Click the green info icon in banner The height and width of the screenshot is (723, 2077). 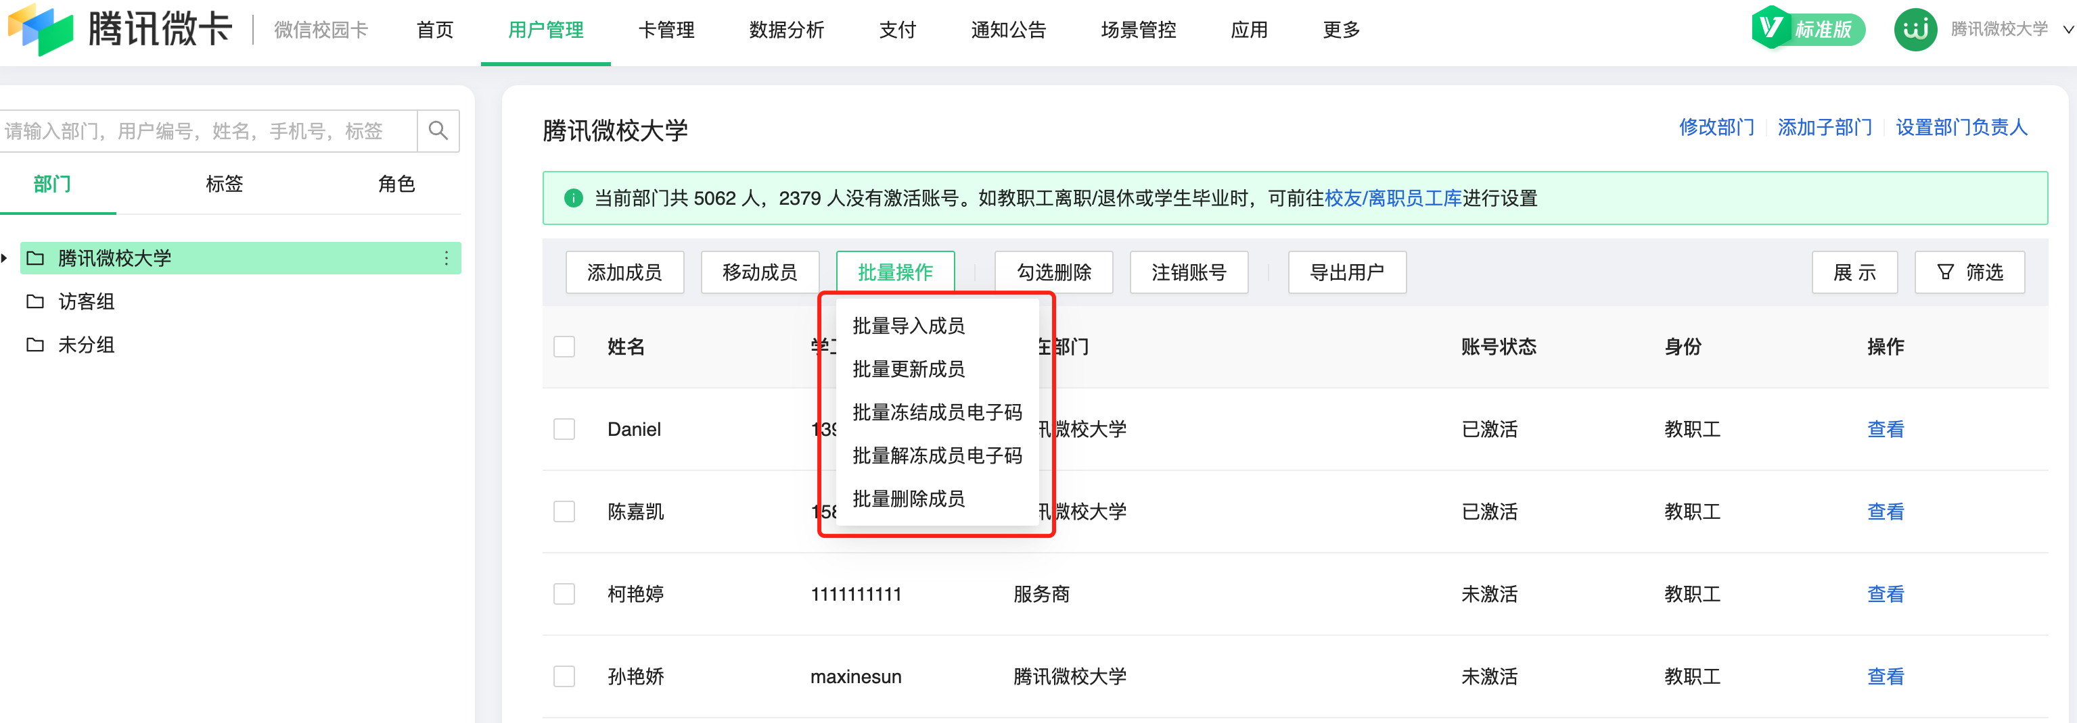(x=573, y=198)
